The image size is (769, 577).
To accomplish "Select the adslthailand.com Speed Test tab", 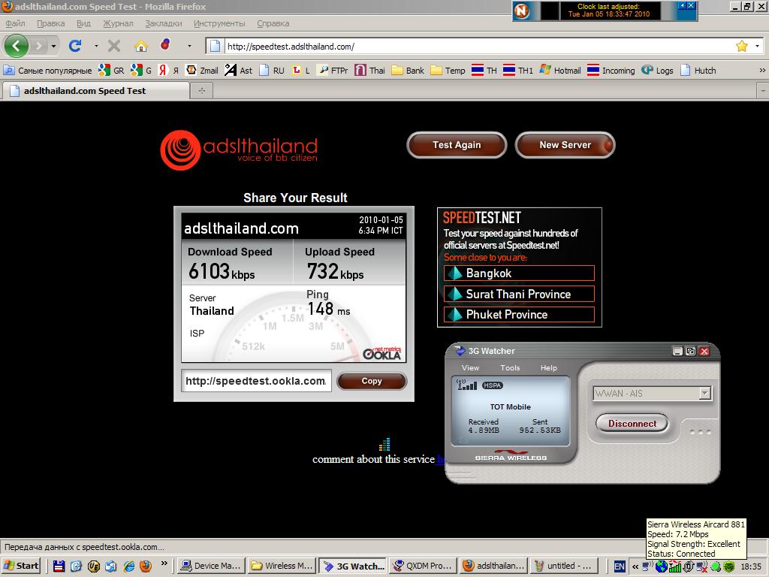I will [95, 91].
